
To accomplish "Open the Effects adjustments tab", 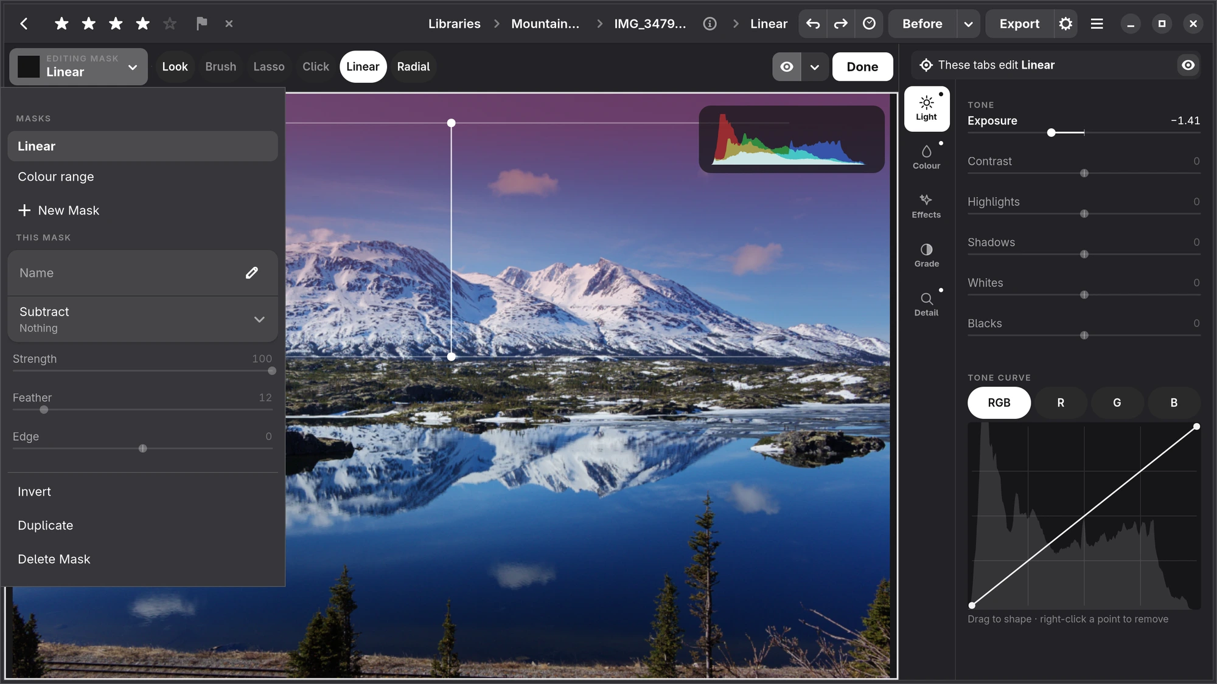I will tap(926, 207).
